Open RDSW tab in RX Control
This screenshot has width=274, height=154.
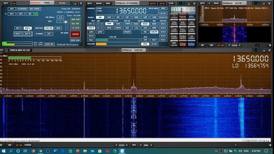99,3
